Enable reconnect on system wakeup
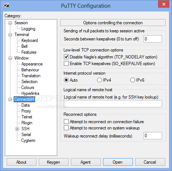The height and width of the screenshot is (171, 172). [66, 128]
